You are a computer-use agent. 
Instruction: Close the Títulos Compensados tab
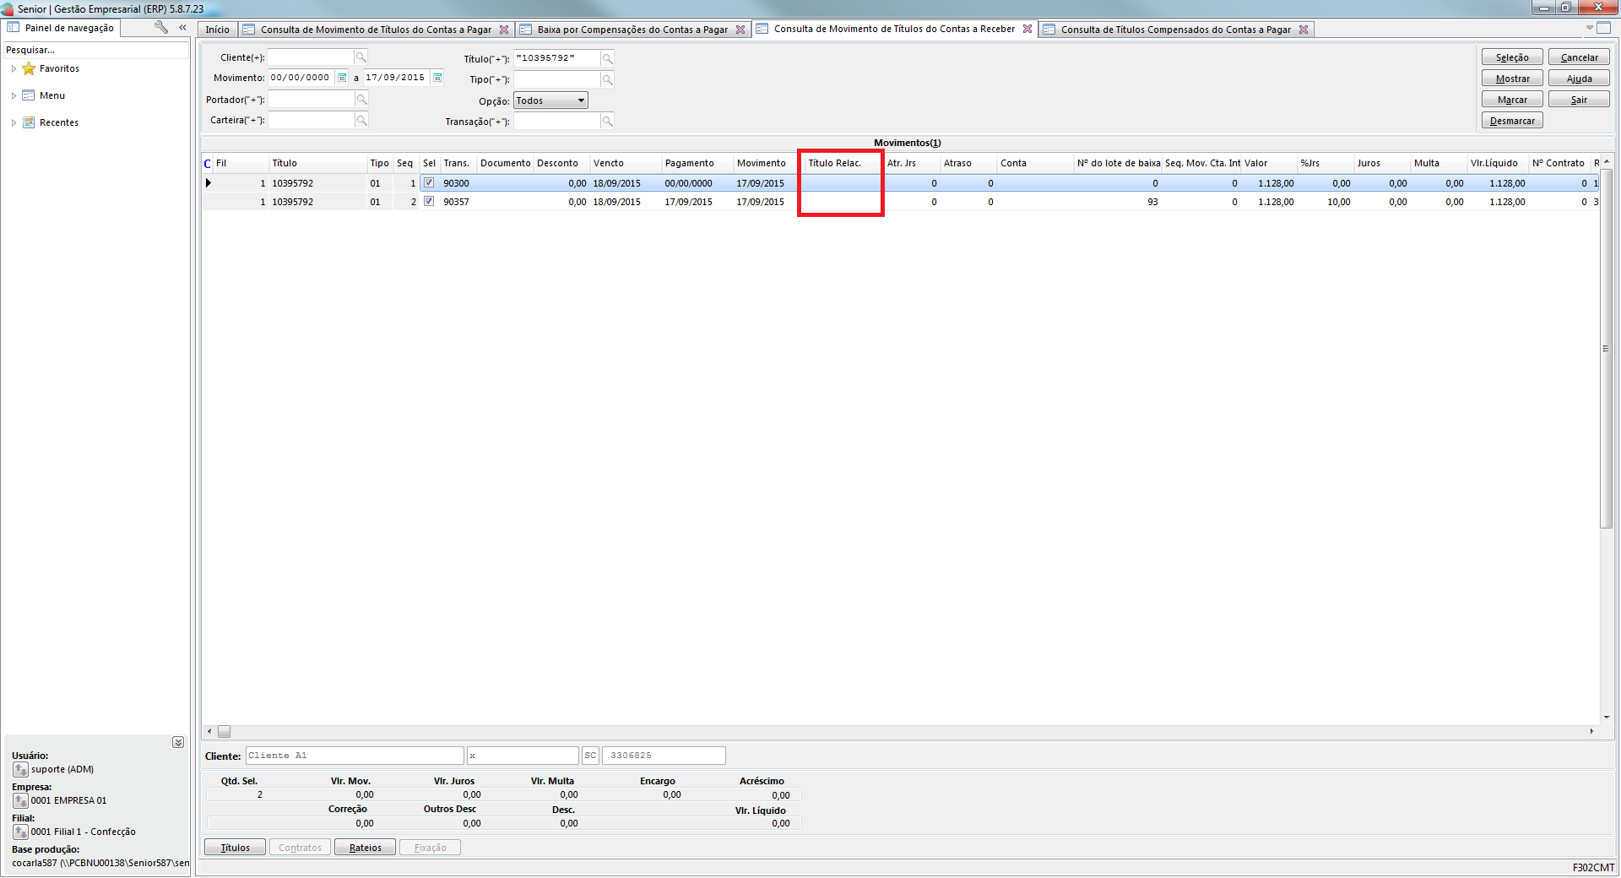(1304, 30)
